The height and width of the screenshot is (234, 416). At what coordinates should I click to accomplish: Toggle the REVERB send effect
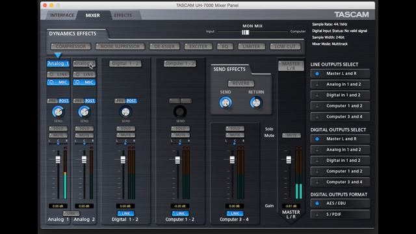pos(241,84)
